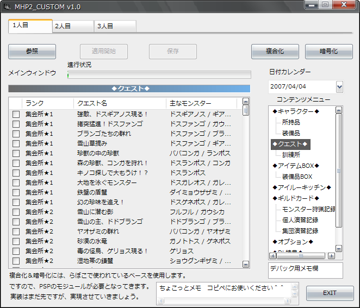Click the quest list scroll-up arrow
360x308 pixels.
(x=245, y=102)
